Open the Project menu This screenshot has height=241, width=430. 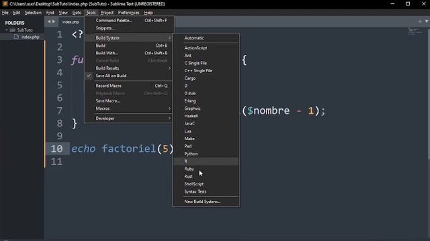107,13
